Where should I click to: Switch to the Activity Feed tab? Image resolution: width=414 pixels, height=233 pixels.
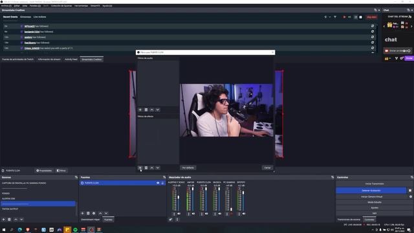(x=71, y=60)
